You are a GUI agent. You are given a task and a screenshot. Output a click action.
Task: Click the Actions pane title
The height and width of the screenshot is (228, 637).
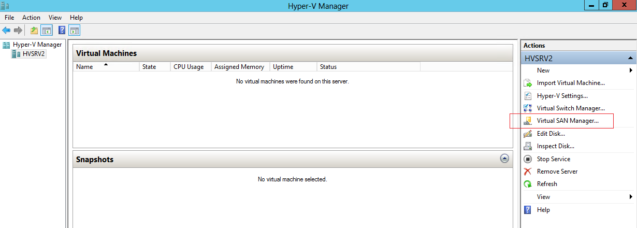534,46
